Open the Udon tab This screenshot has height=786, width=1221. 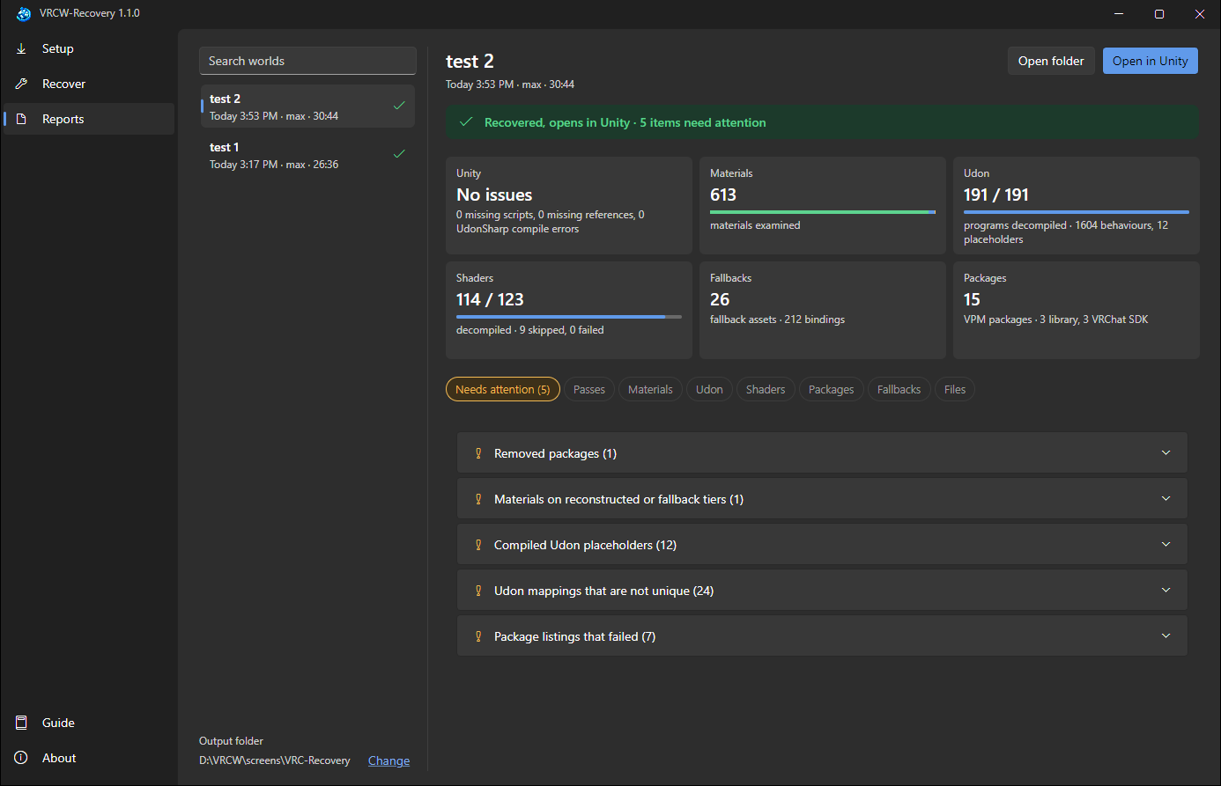[709, 389]
